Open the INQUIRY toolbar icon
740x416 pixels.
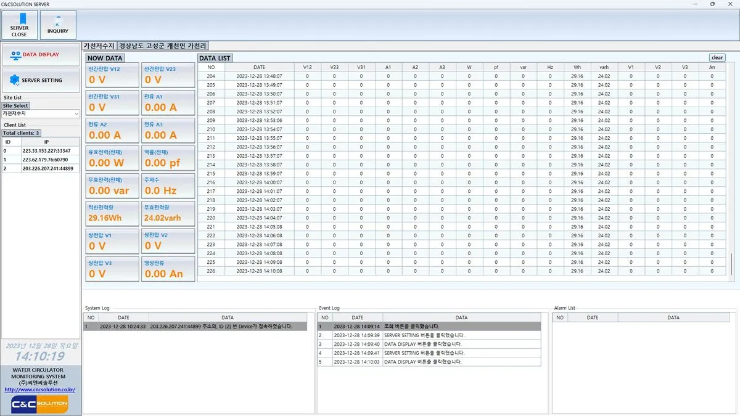click(x=58, y=25)
